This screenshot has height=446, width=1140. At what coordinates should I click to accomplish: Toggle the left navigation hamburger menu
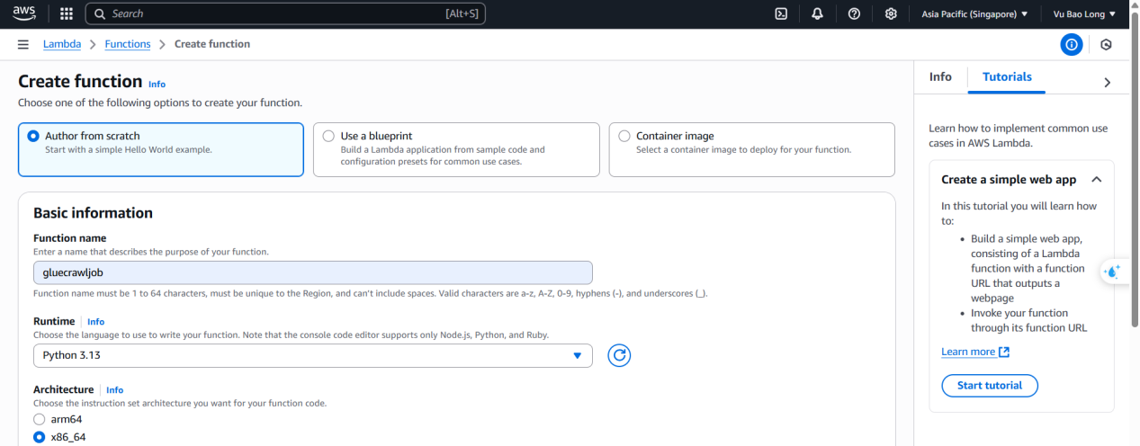point(23,44)
